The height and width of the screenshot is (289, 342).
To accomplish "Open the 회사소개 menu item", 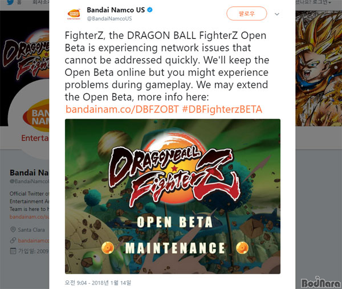I will click(41, 2).
